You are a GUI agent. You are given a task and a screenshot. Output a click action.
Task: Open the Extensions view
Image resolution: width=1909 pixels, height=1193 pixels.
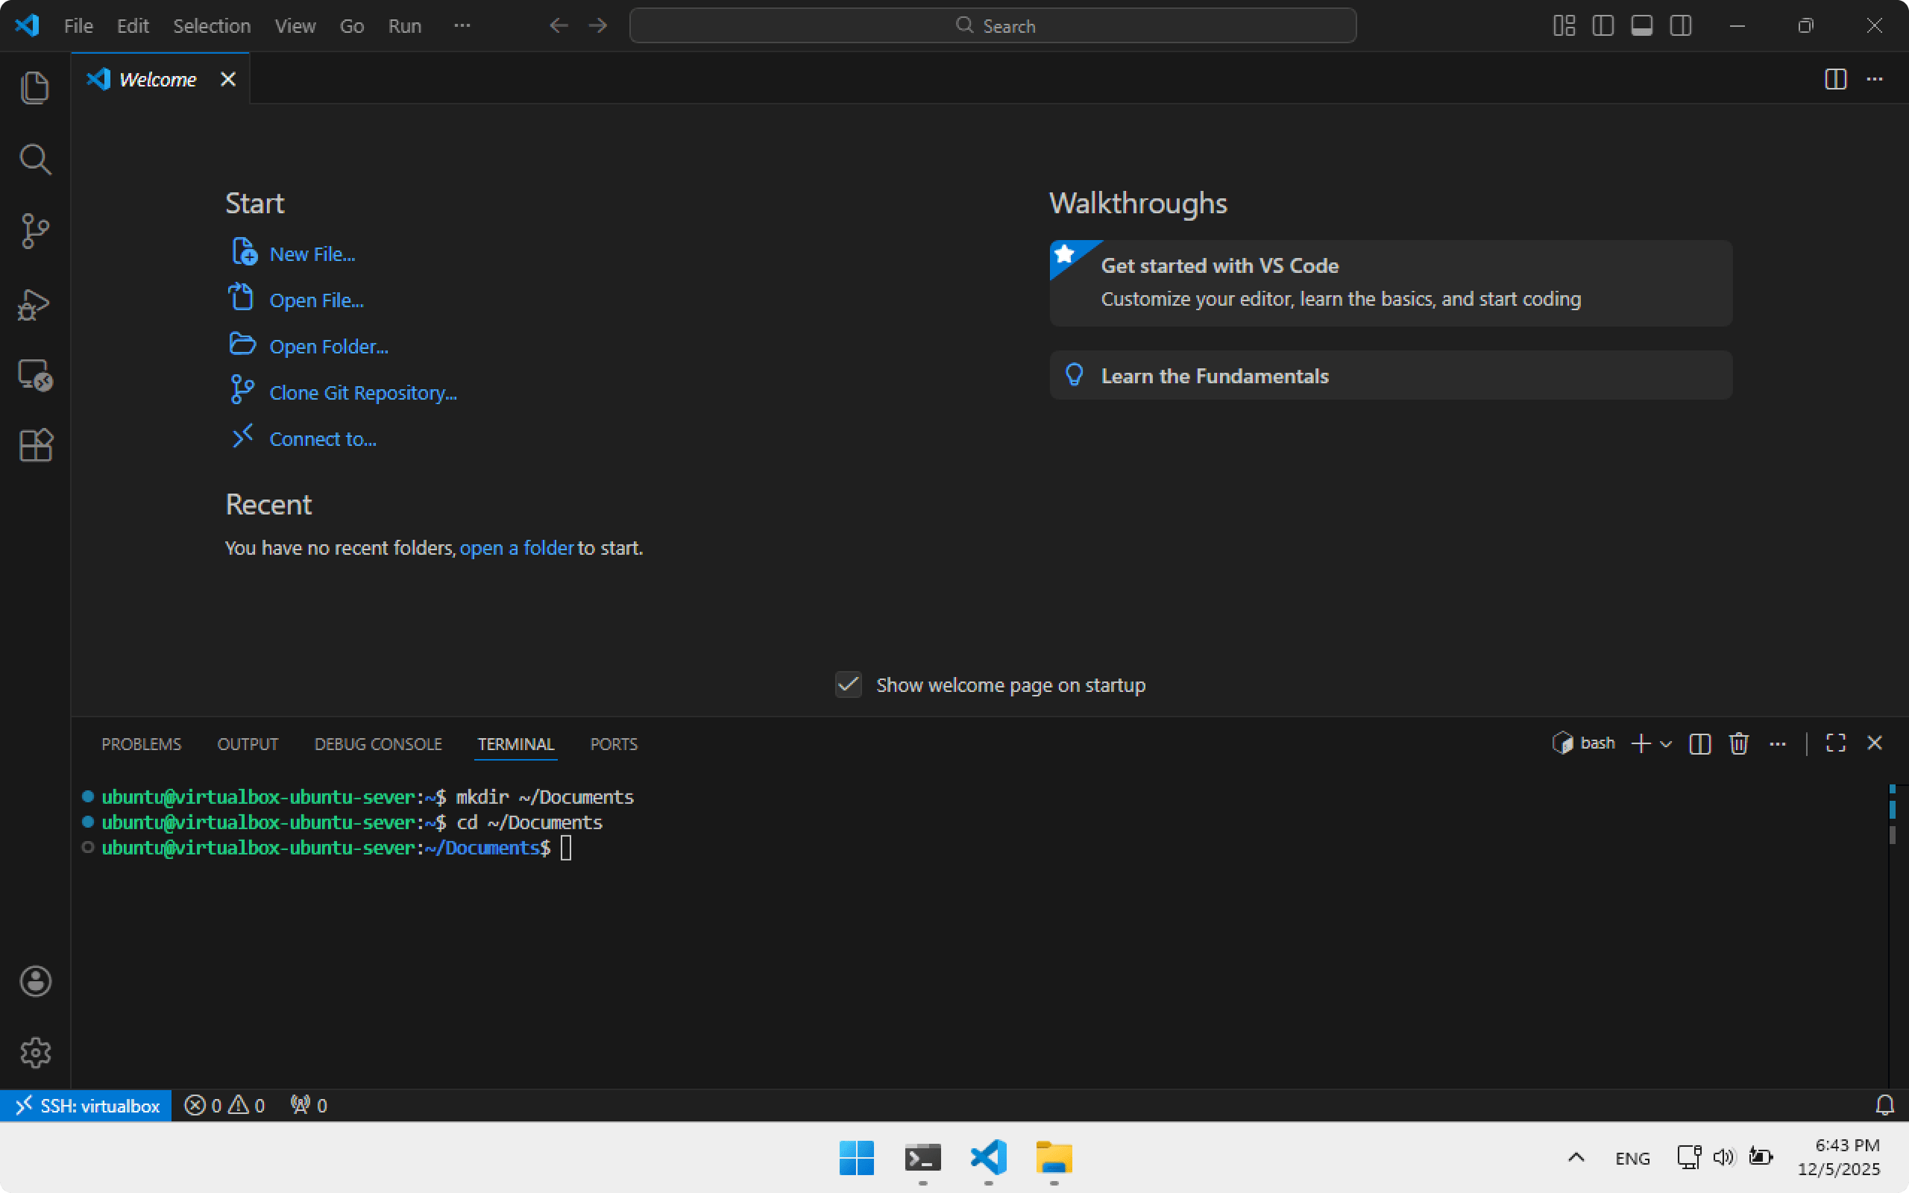pyautogui.click(x=35, y=446)
